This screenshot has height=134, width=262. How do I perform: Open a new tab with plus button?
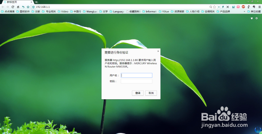click(36, 2)
